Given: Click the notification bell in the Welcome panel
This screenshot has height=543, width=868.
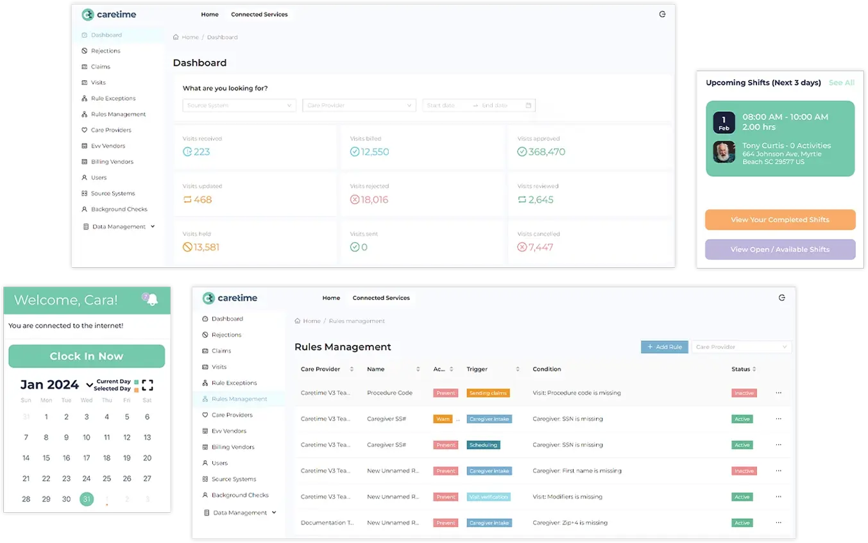Looking at the screenshot, I should 151,299.
